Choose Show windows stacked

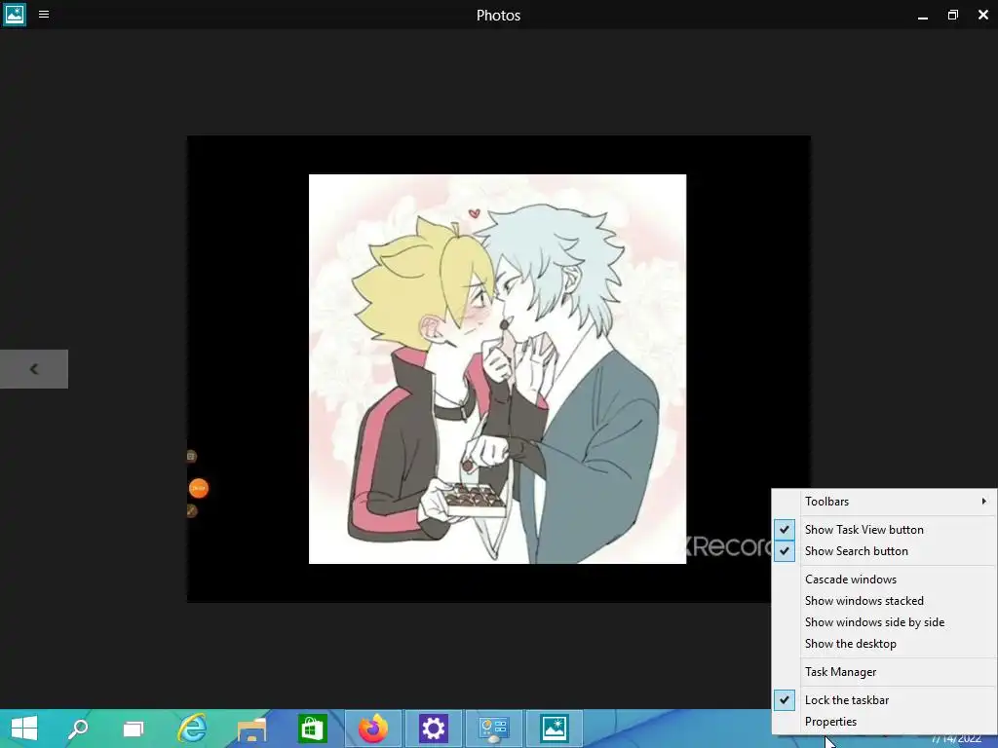884,600
